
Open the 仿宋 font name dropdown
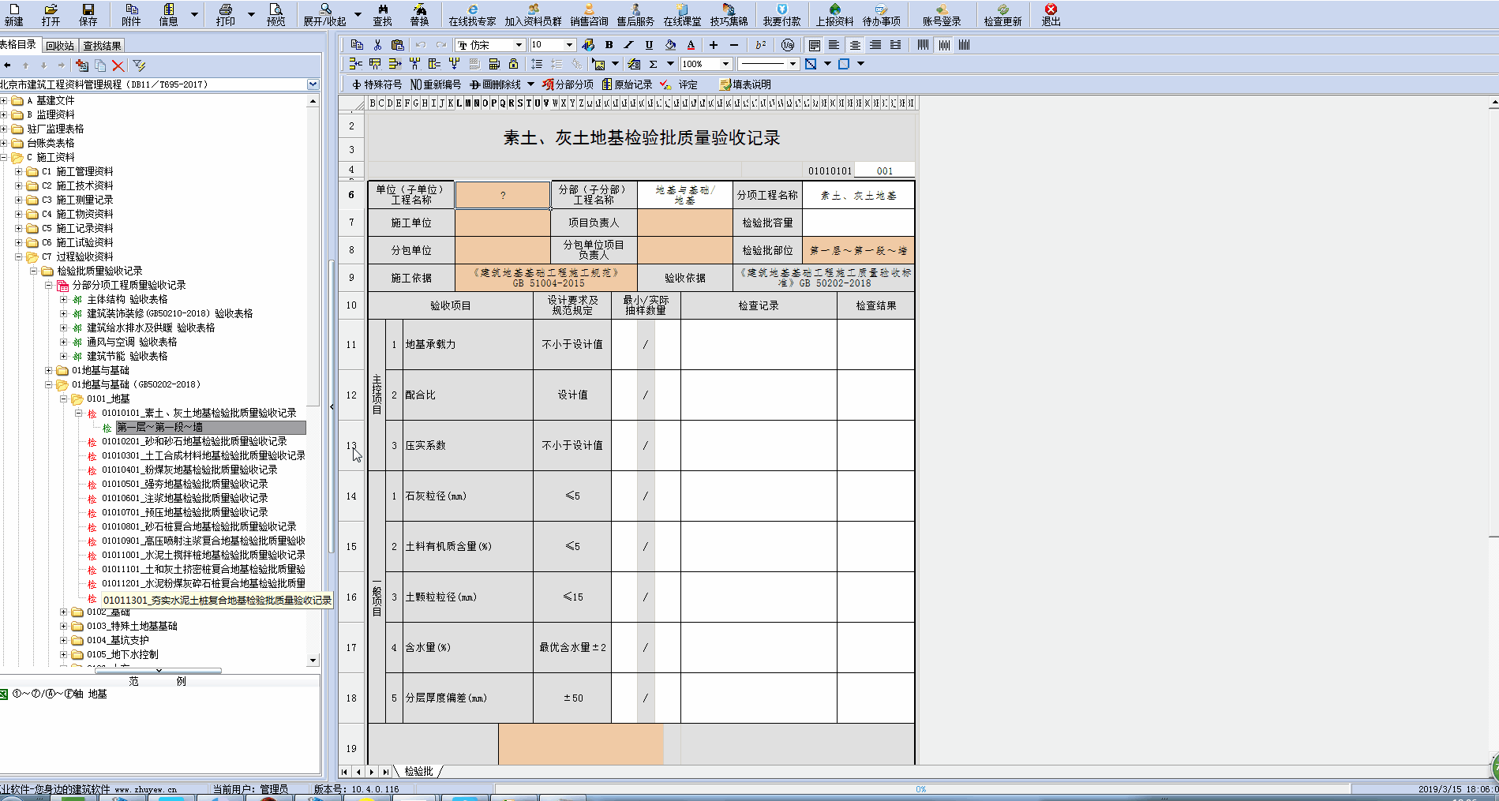coord(518,45)
